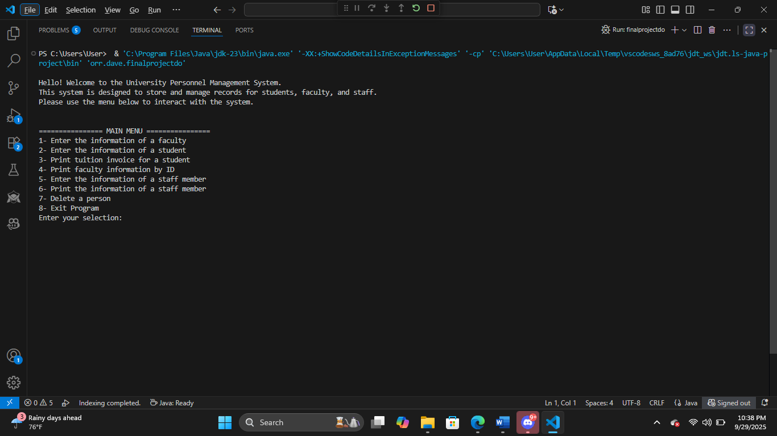Switch to the DEBUG CONSOLE tab
This screenshot has height=436, width=777.
click(154, 30)
